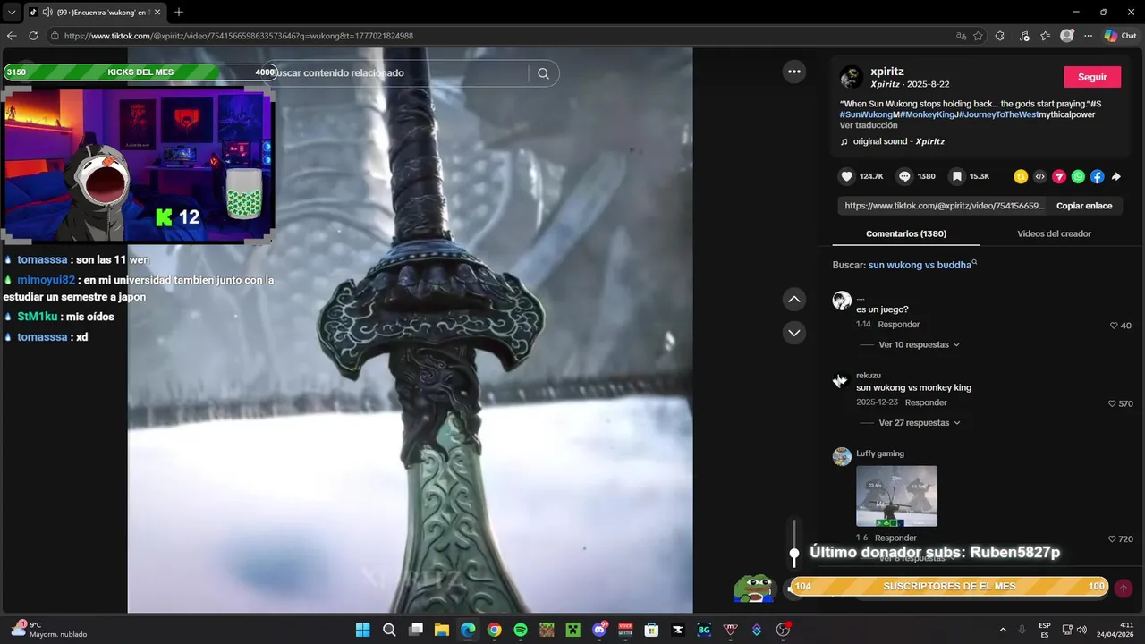Open xpiritz profile avatar
Screen dimensions: 1145x644
point(852,77)
